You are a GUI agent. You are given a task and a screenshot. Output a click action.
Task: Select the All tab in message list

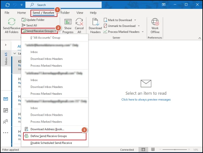[19, 46]
